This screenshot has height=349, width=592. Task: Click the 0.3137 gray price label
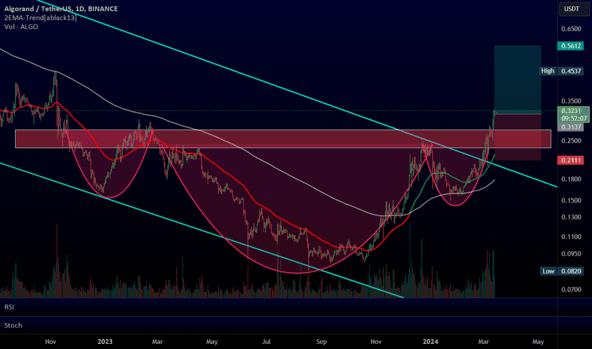point(570,127)
